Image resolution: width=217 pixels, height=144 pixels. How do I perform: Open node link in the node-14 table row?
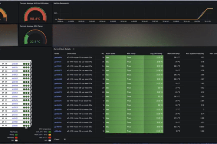(58, 114)
